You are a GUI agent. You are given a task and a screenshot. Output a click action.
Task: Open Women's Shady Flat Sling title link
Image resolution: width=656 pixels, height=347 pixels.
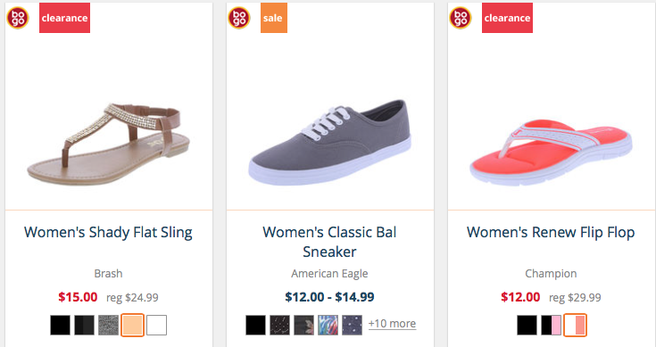click(x=108, y=233)
